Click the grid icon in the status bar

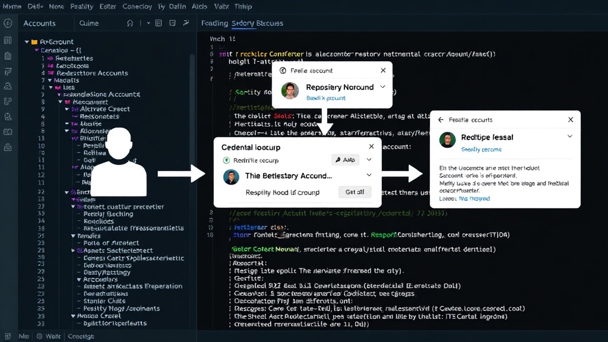click(8, 336)
